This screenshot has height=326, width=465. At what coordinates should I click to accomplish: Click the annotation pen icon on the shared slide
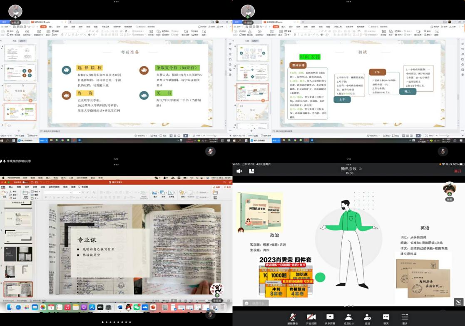point(458,302)
